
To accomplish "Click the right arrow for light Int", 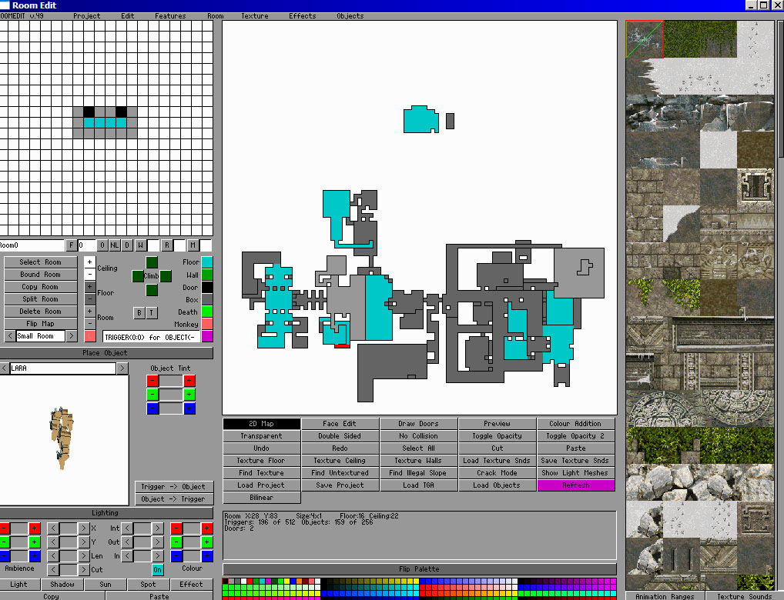I will click(x=158, y=528).
